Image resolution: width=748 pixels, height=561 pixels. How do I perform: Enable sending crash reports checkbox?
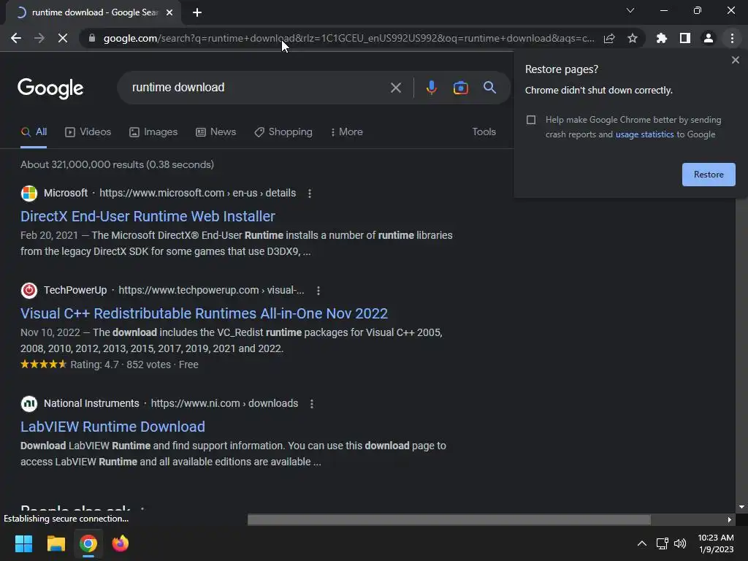pos(531,120)
